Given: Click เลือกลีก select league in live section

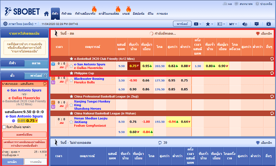Looking at the screenshot, I should (x=264, y=33).
